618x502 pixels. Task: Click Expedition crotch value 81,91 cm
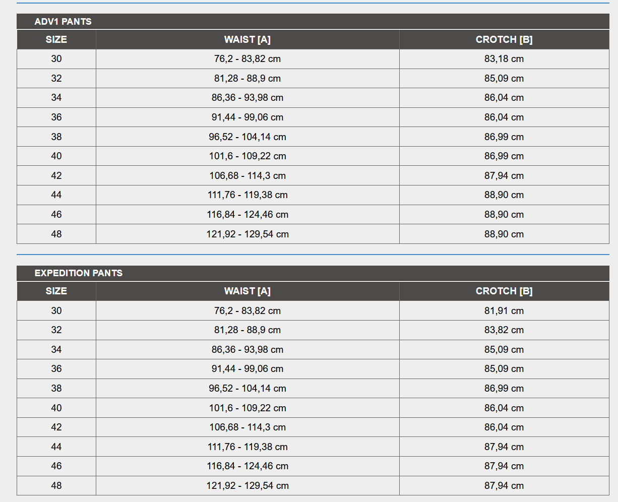[504, 310]
